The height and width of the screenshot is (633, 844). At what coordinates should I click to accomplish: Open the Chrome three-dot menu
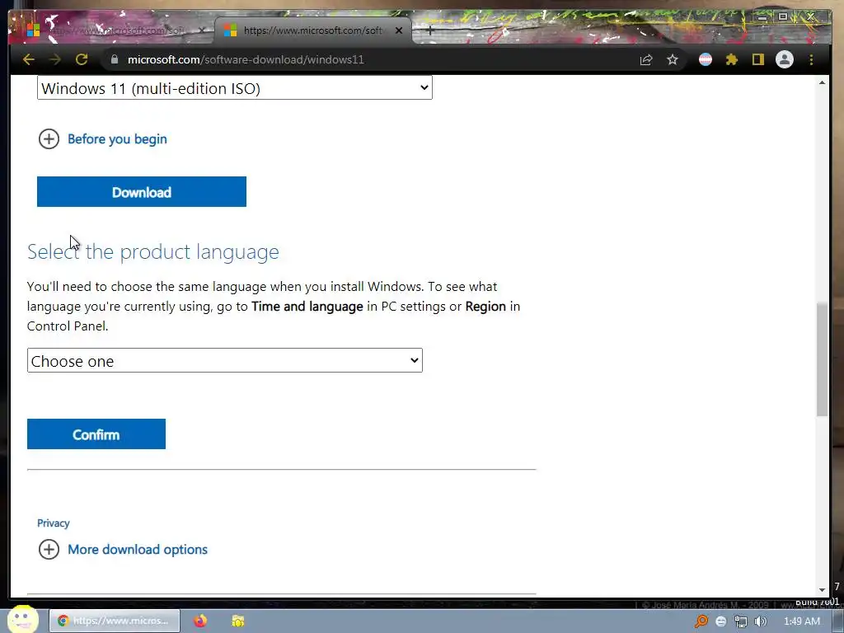(x=811, y=59)
